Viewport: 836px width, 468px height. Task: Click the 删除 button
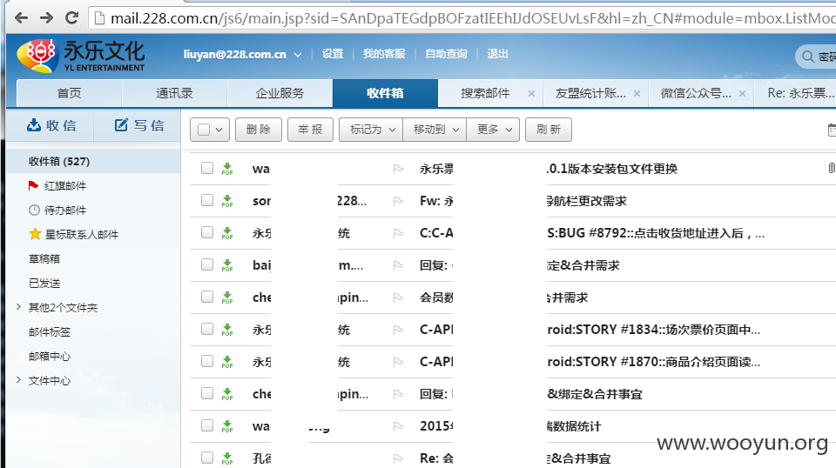point(259,130)
